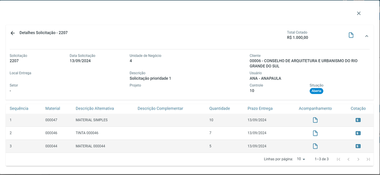Open Acompanhamento document for MATERIAL SIMPLES row

coord(315,120)
